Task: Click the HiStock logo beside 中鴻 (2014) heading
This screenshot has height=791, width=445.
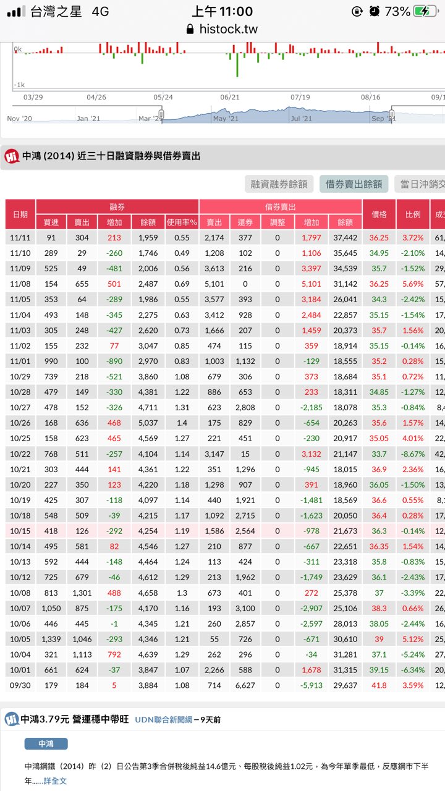Action: [12, 156]
